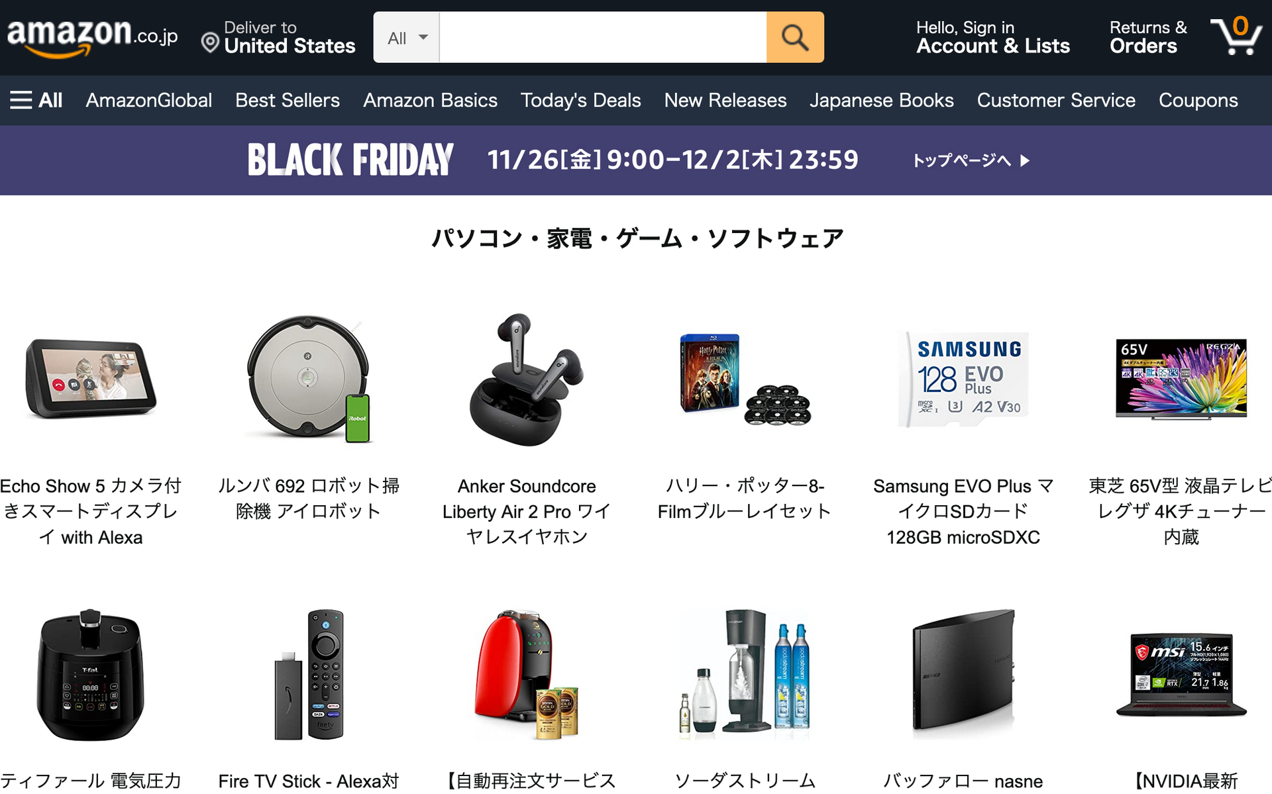Go to Today's Deals
This screenshot has height=794, width=1272.
click(580, 100)
